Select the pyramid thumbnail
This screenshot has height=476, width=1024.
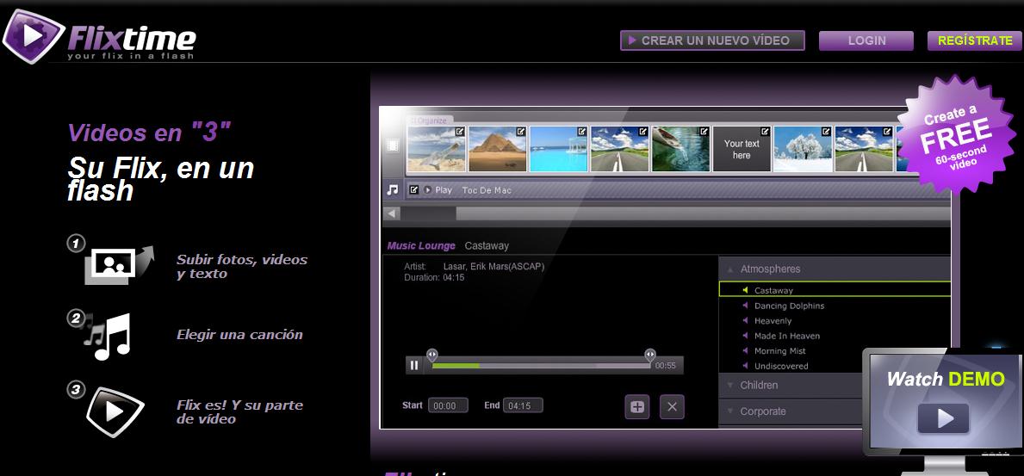(498, 150)
